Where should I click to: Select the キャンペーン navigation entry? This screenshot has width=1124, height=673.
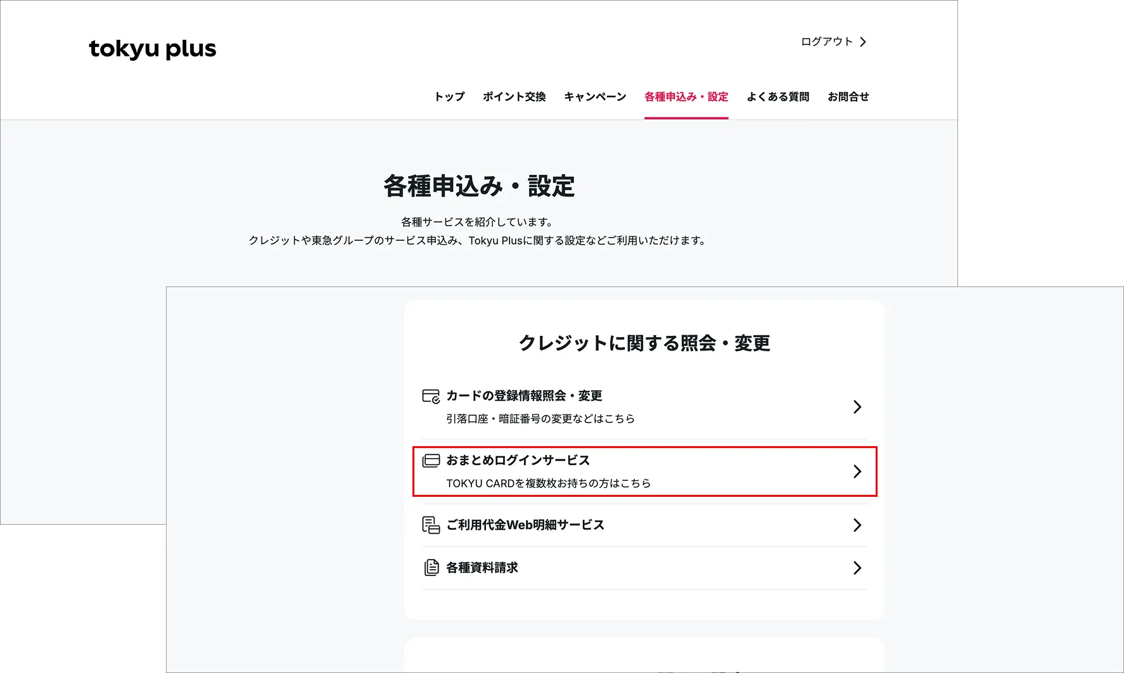pyautogui.click(x=595, y=96)
